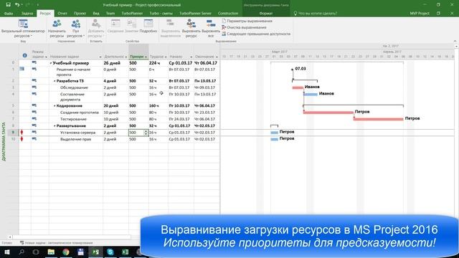
Task: Open Windows Start menu
Action: [x=6, y=252]
